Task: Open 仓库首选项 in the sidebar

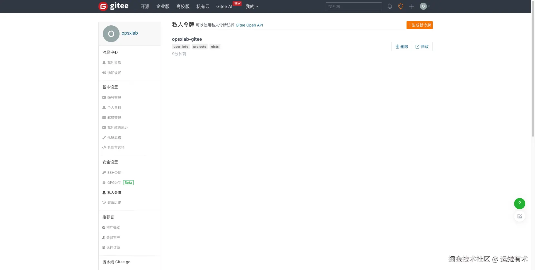Action: [x=116, y=148]
